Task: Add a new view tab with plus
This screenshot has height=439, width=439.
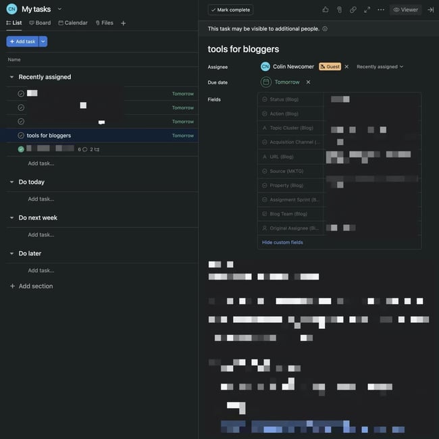Action: 123,23
